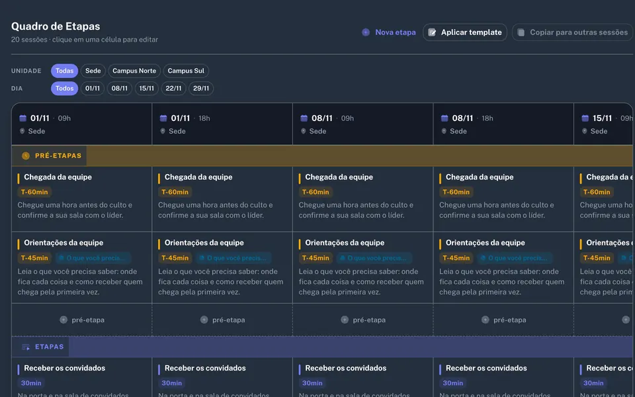Click the 30min badge in 08/11 18h column
This screenshot has height=397, width=635.
(452, 383)
